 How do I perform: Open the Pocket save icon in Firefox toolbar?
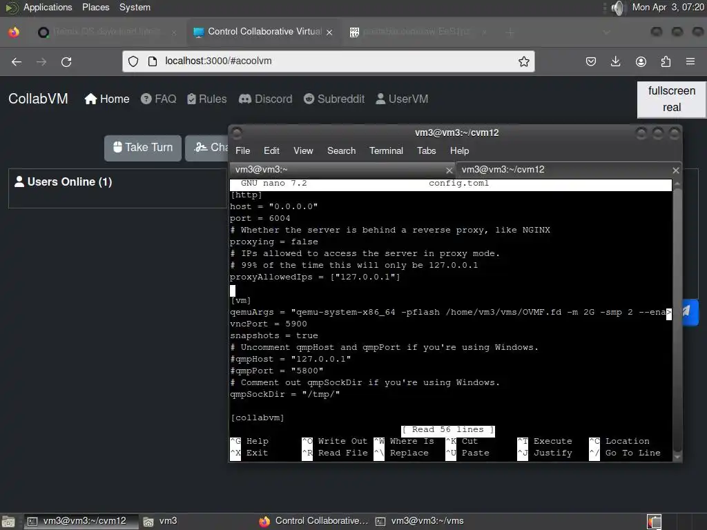(591, 61)
